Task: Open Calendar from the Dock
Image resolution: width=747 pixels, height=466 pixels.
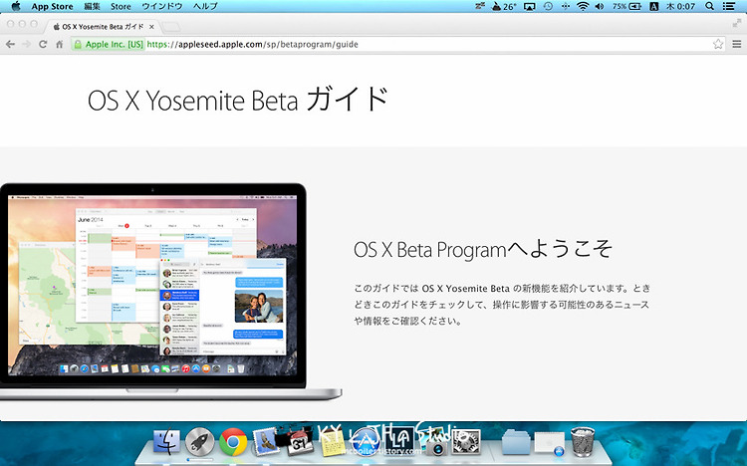Action: (299, 442)
